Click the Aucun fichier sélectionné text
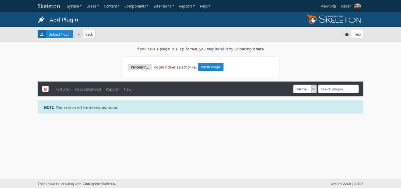 (x=175, y=67)
